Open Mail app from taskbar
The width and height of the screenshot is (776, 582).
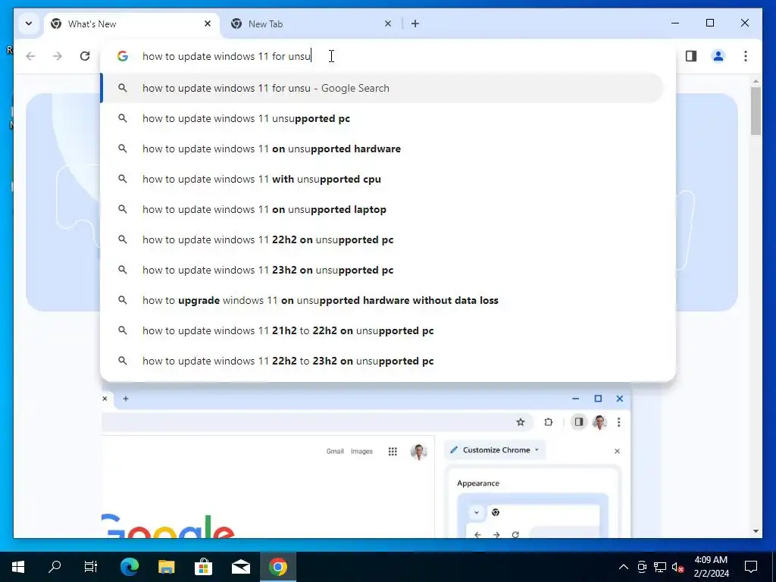click(x=240, y=567)
